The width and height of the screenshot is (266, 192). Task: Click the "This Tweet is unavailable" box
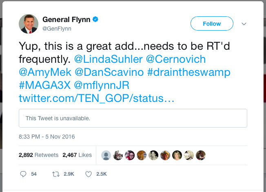[133, 118]
